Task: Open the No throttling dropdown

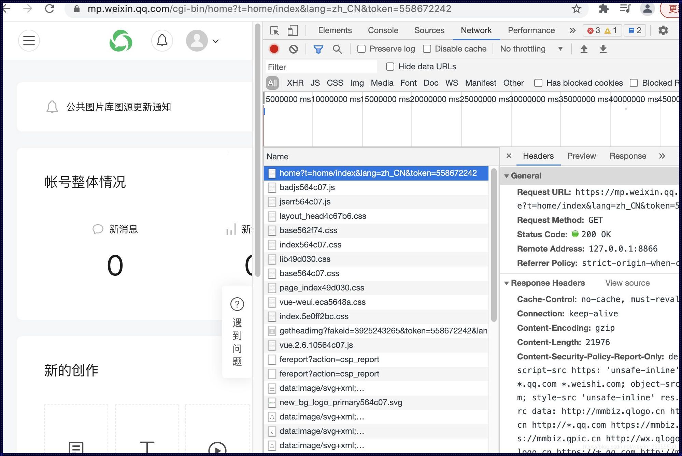Action: 531,49
